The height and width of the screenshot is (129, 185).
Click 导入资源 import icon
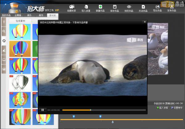point(86,9)
